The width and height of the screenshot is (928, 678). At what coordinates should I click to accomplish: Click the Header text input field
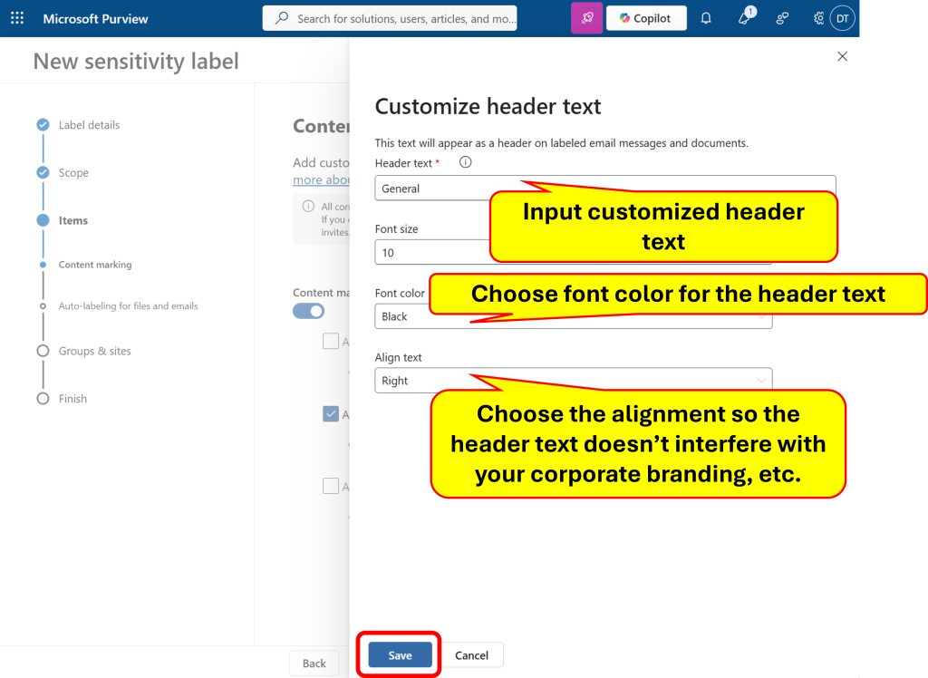604,189
